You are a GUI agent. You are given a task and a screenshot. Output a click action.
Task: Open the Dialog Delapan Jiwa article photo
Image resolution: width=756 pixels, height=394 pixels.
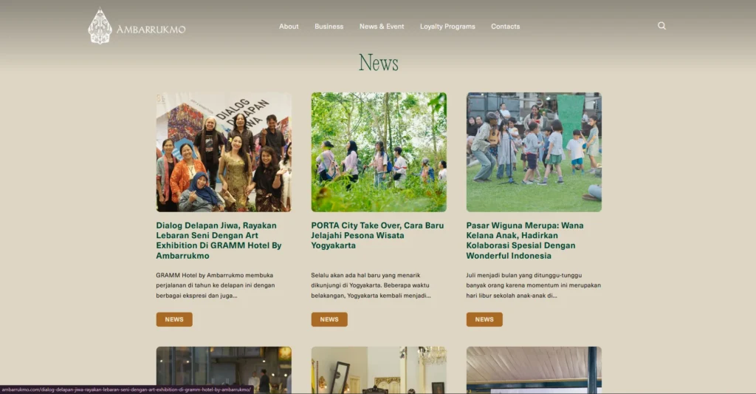pyautogui.click(x=224, y=152)
